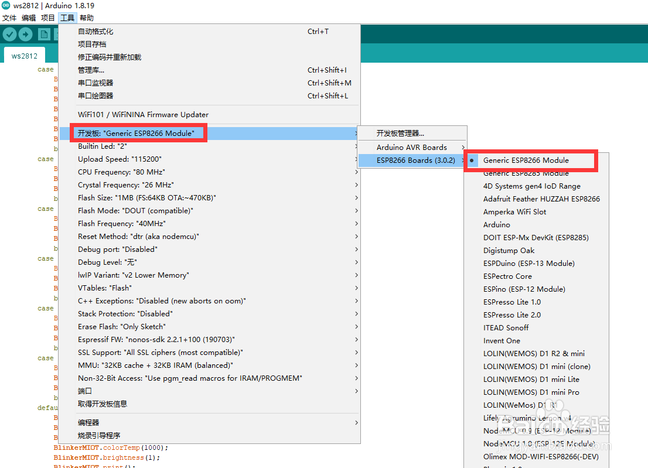This screenshot has width=648, height=468.
Task: Open Reset Method dtr submenu
Action: coord(210,236)
